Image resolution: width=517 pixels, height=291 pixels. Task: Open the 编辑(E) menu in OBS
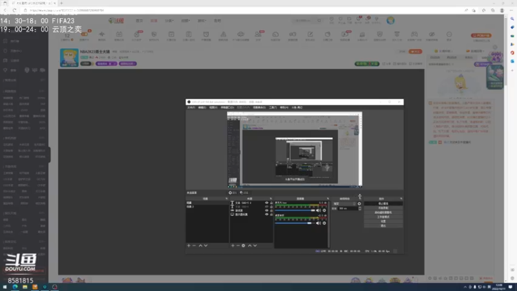[202, 107]
